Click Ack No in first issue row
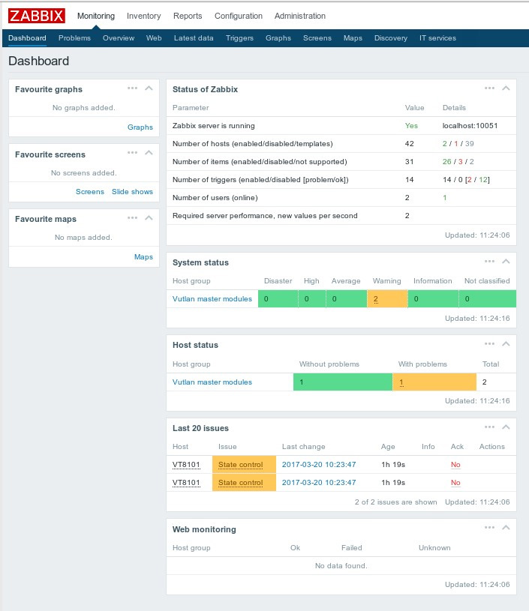The image size is (529, 611). [x=455, y=465]
